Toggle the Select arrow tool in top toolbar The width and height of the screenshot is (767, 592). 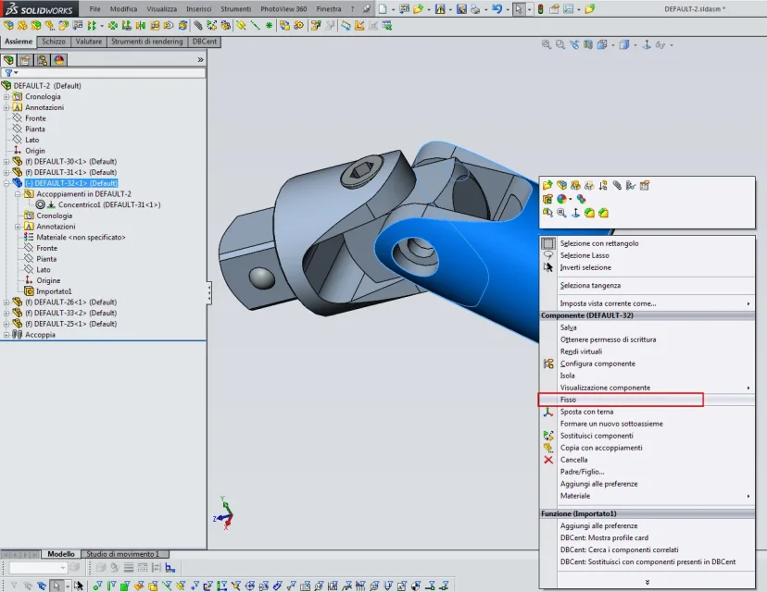(x=519, y=9)
